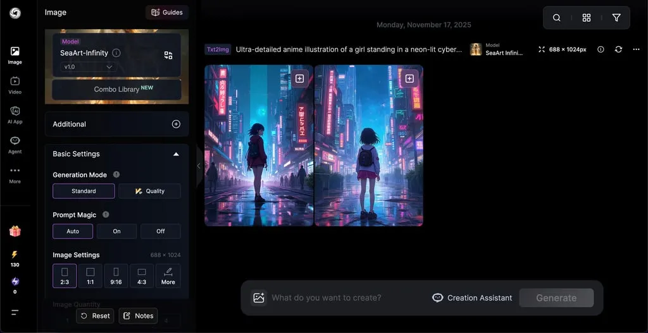The height and width of the screenshot is (333, 648).
Task: Select Quality generation mode
Action: [x=149, y=191]
